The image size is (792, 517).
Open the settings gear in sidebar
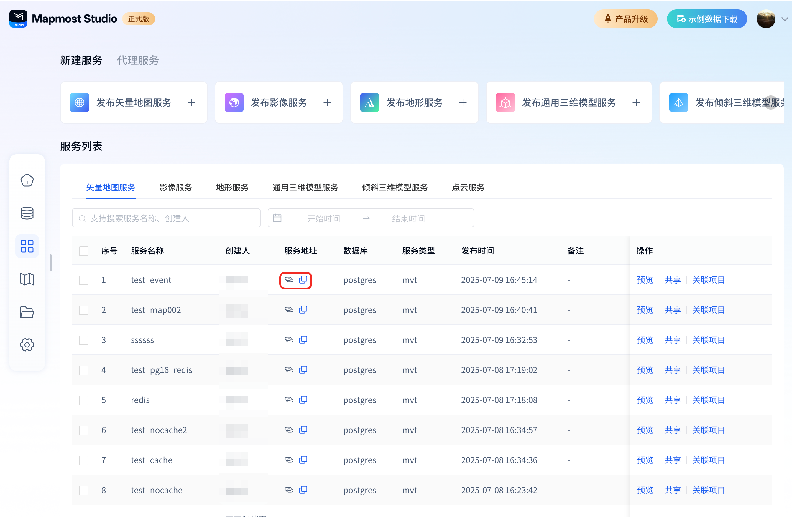click(27, 345)
